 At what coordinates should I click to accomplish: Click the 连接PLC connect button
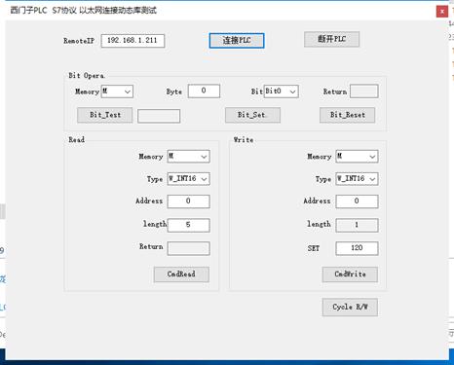237,41
